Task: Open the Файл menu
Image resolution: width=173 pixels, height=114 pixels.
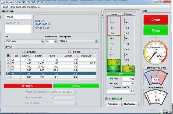Action: [5, 7]
